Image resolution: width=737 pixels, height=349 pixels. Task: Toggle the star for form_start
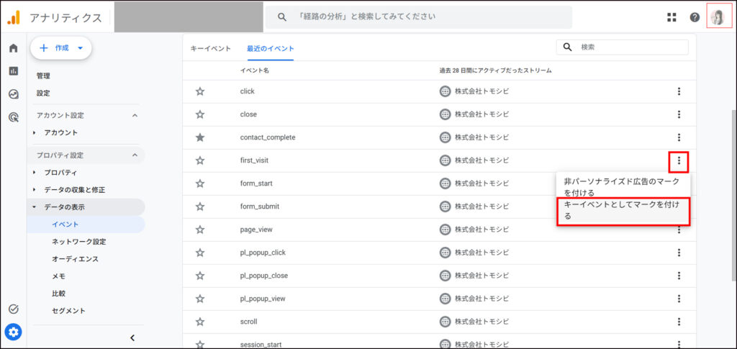click(200, 183)
